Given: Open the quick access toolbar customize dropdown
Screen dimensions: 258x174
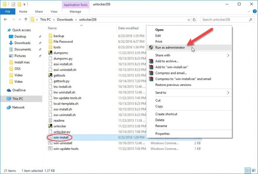Looking at the screenshot, I should (24, 4).
